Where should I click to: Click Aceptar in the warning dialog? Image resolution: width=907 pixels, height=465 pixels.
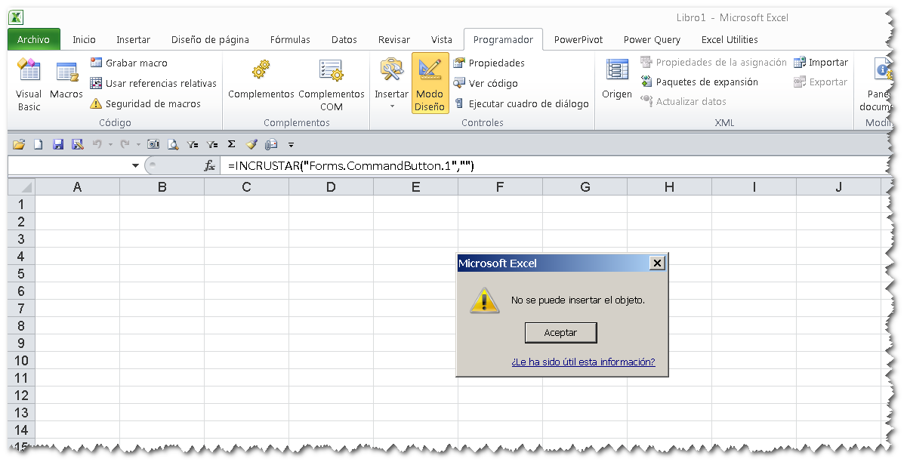point(560,332)
